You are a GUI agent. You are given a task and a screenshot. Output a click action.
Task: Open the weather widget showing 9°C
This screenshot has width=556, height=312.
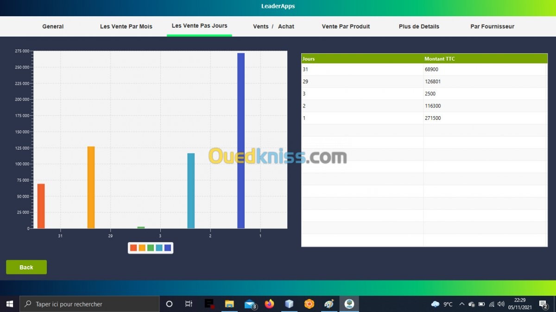click(442, 304)
